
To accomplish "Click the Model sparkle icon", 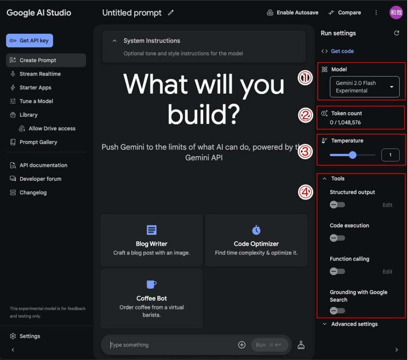I will 324,69.
